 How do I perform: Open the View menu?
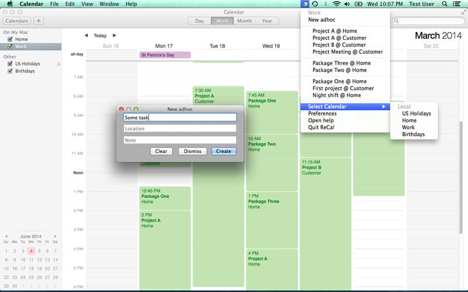[x=87, y=4]
